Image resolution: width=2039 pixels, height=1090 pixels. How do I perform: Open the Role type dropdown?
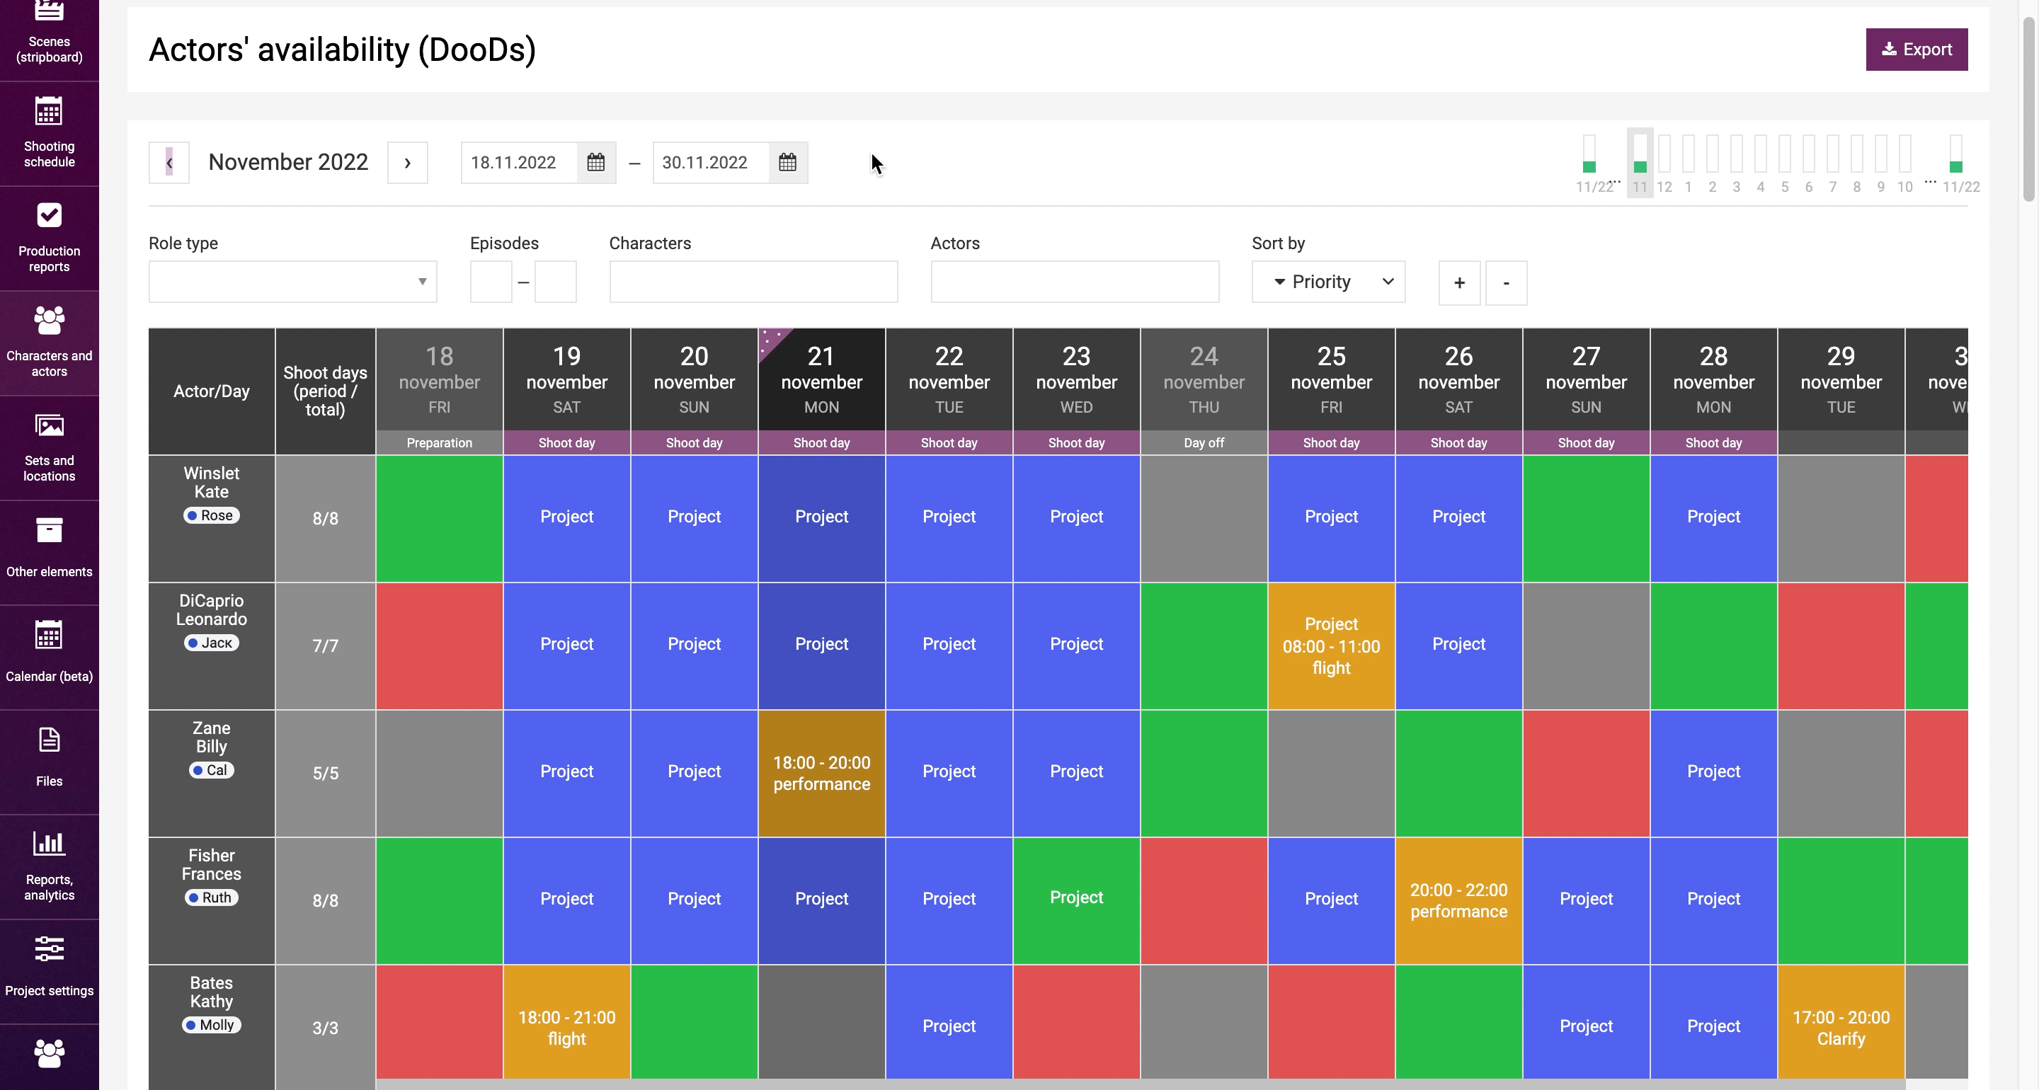(x=293, y=282)
